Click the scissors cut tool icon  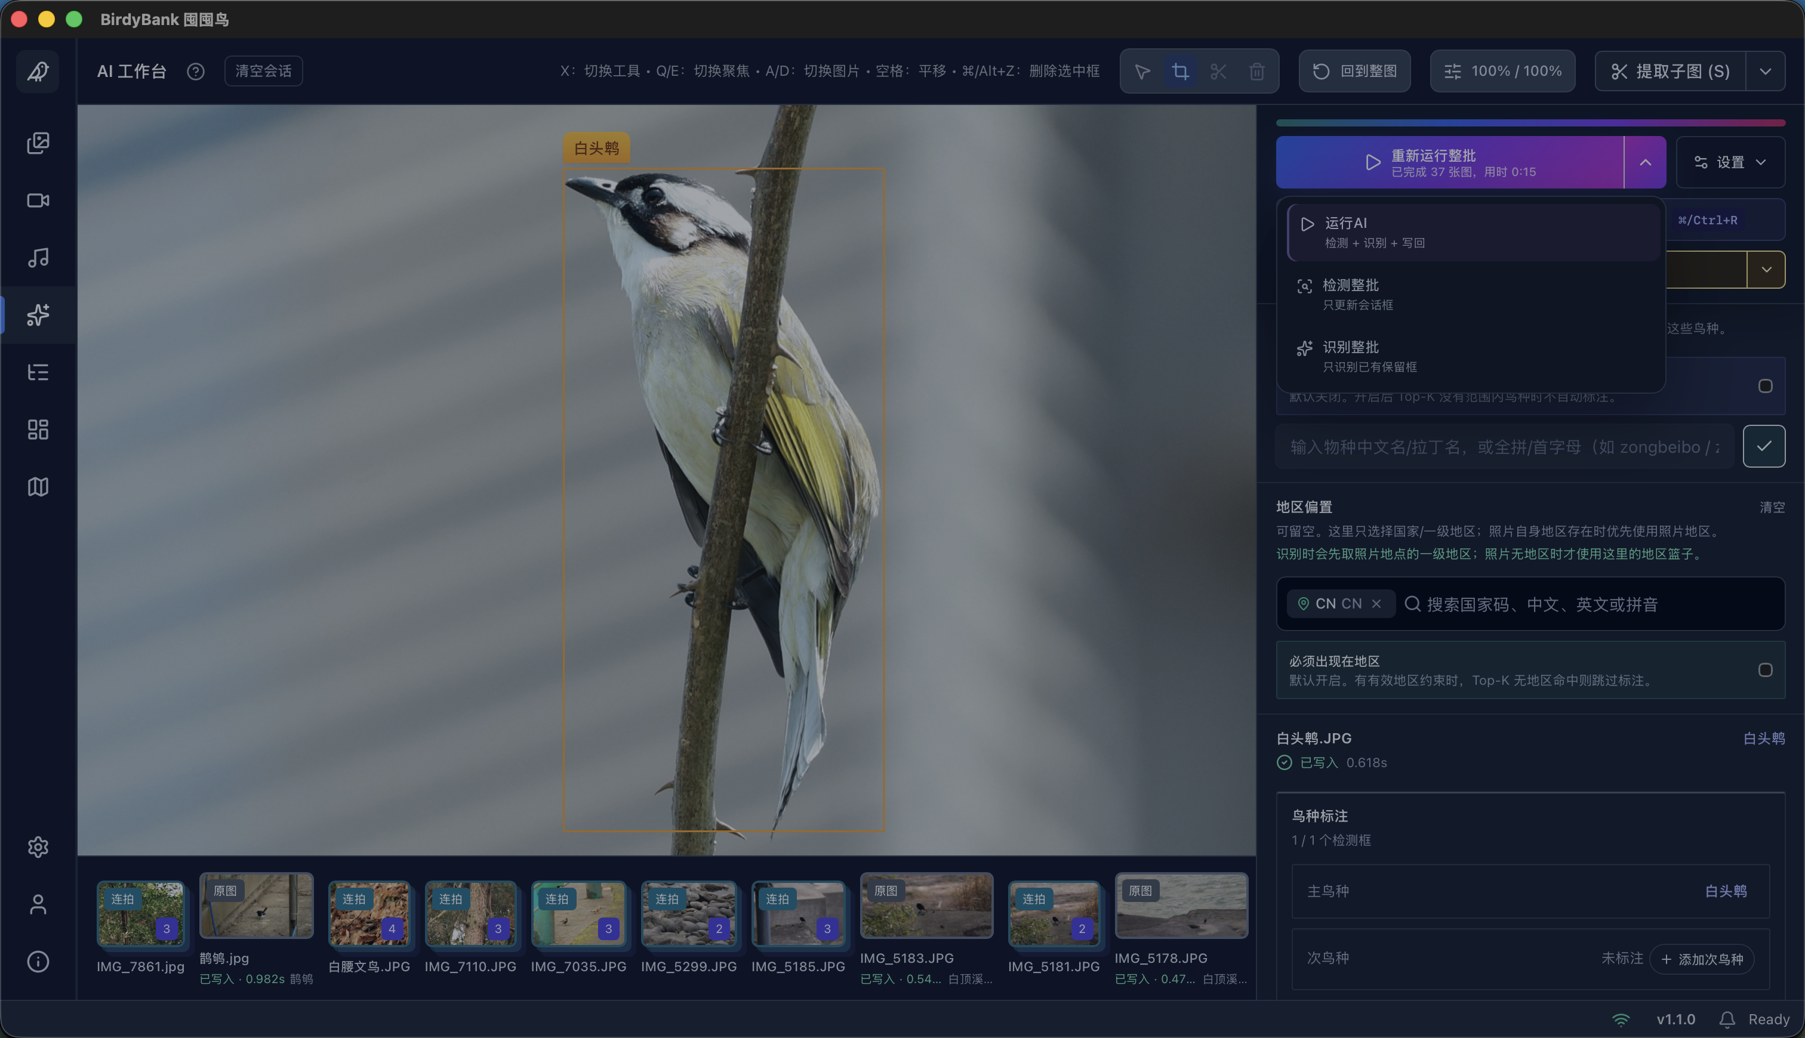[x=1218, y=72]
